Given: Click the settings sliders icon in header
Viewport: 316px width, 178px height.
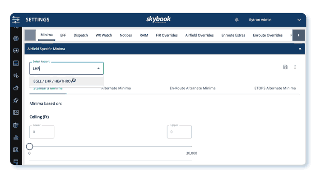Looking at the screenshot, I should (16, 19).
